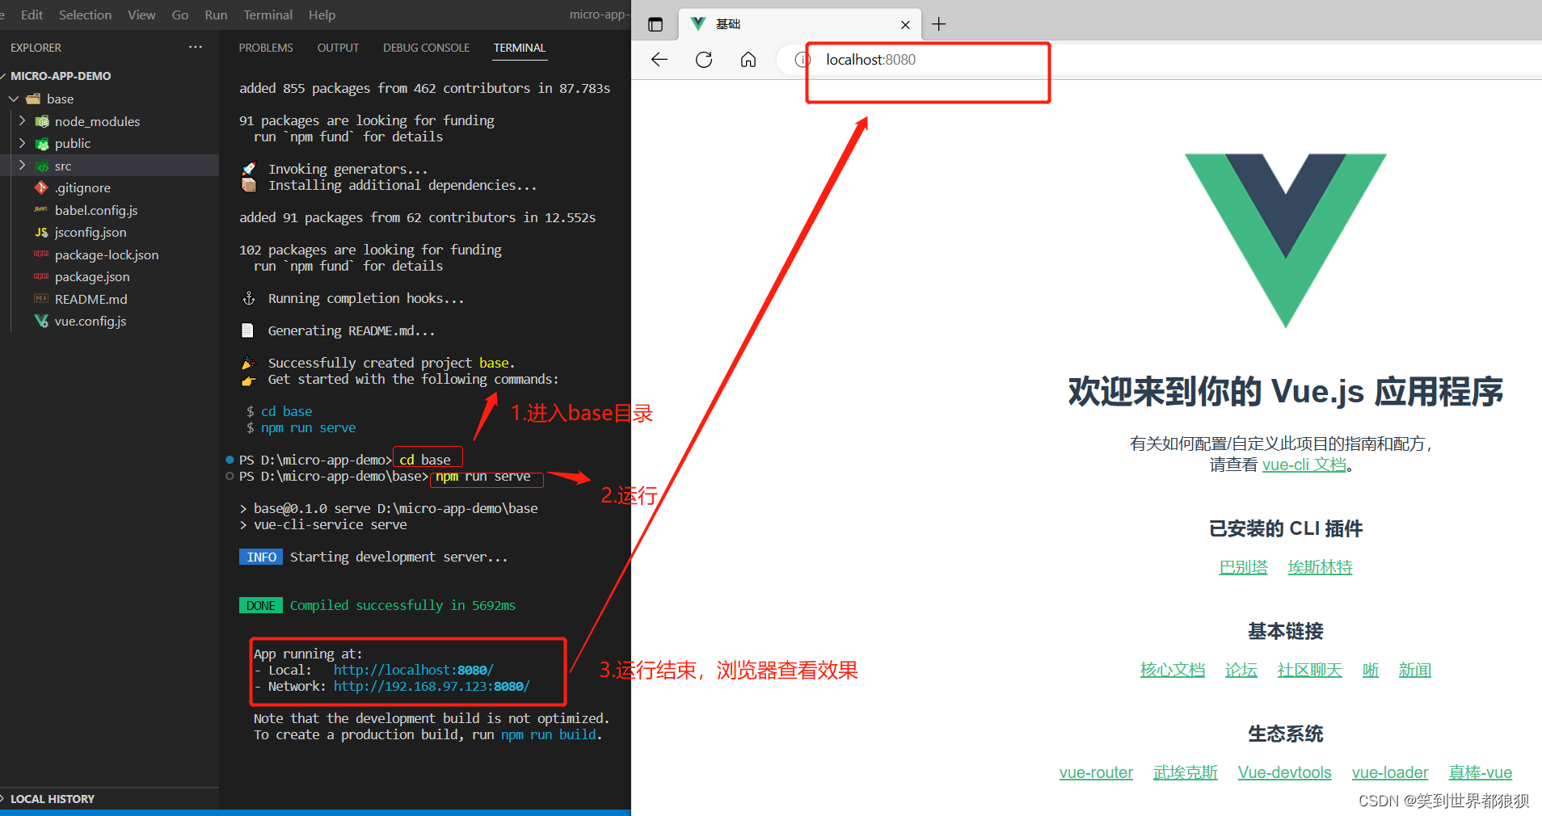This screenshot has height=816, width=1542.
Task: Reload the localhost page
Action: [704, 60]
